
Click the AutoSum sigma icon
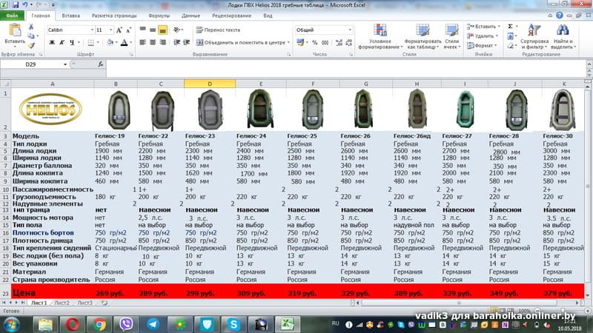point(510,27)
